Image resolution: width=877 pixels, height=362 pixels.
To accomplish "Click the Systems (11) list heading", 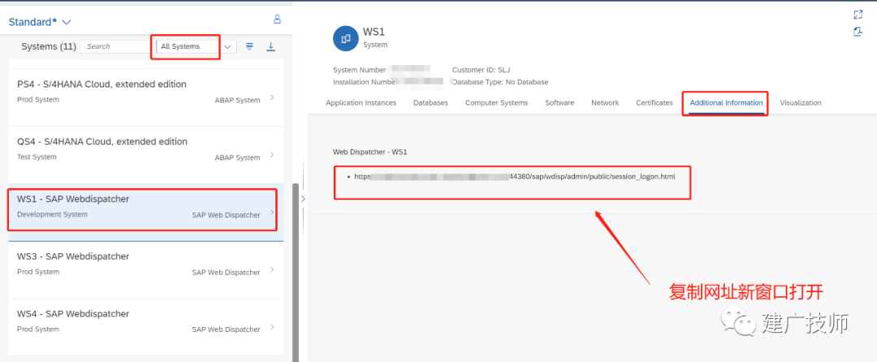I will 49,46.
